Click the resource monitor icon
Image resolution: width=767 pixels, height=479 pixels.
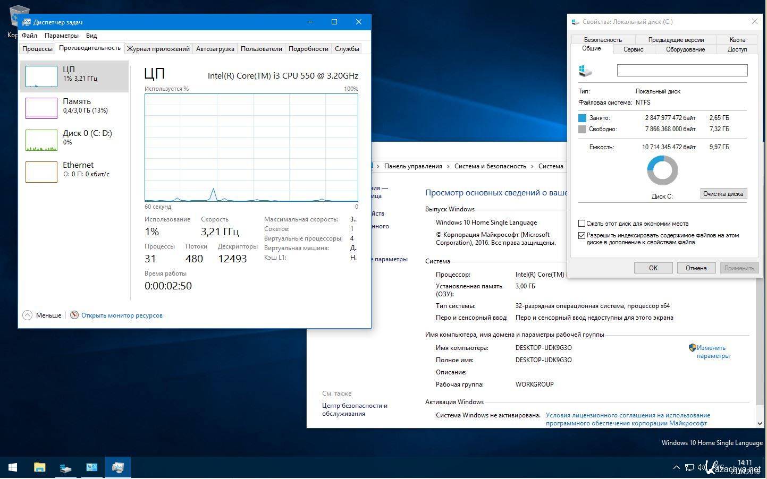pyautogui.click(x=74, y=315)
